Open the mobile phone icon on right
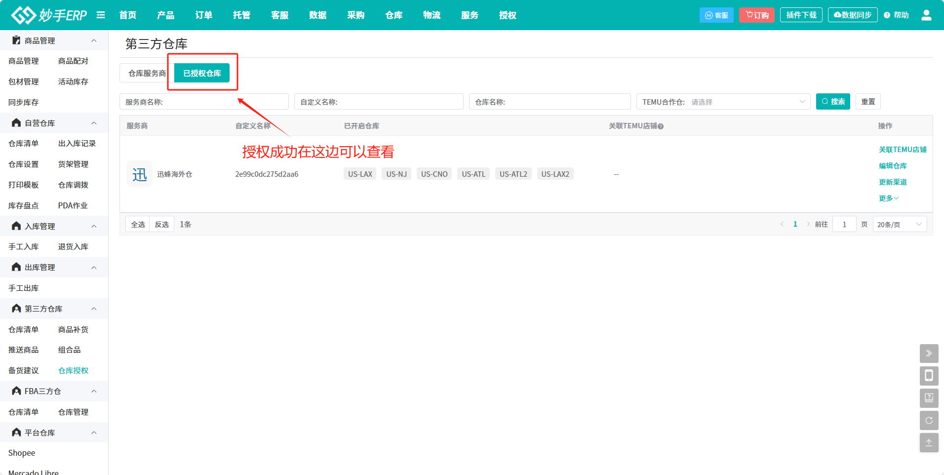The image size is (944, 475). pos(929,375)
